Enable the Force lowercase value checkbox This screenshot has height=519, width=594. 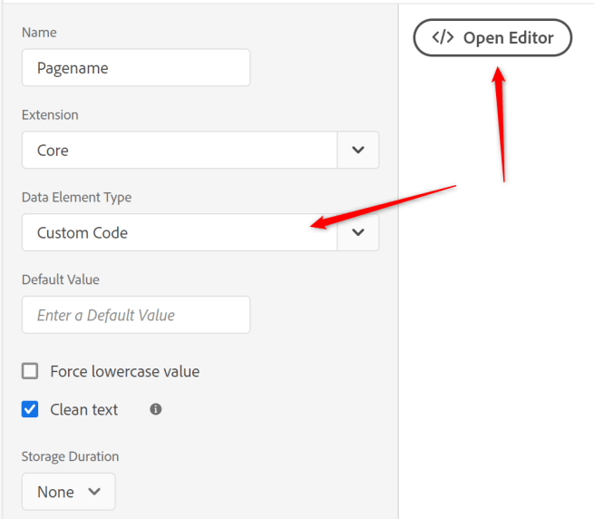point(31,371)
